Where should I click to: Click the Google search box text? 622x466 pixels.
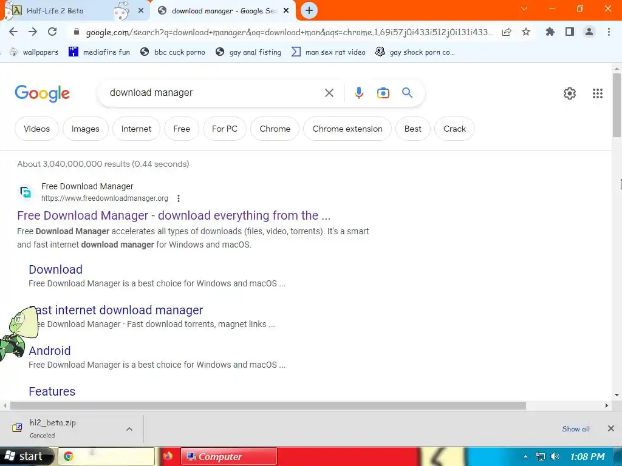click(151, 93)
